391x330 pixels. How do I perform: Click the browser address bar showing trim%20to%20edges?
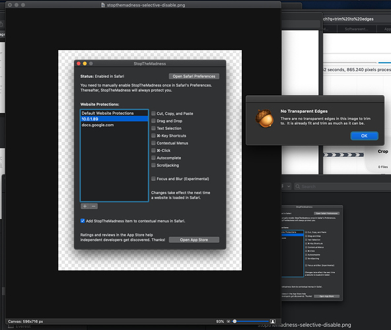coord(357,19)
